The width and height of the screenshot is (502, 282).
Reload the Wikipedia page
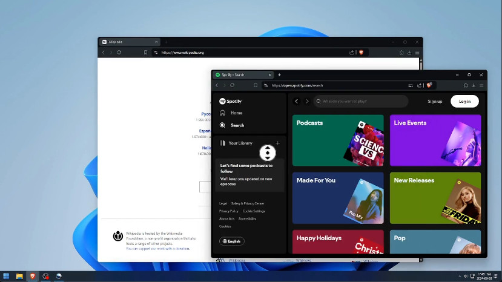[x=119, y=53]
